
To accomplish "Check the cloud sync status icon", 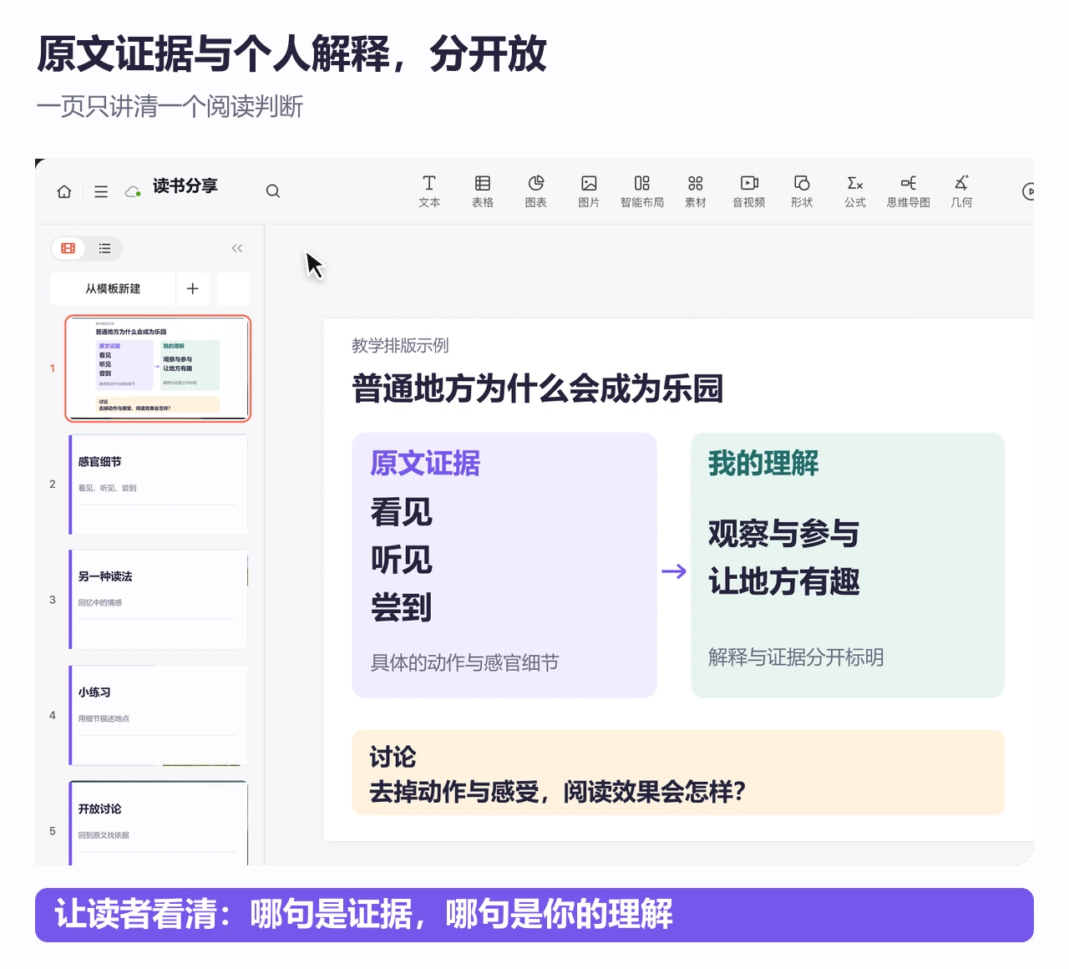I will coord(133,191).
